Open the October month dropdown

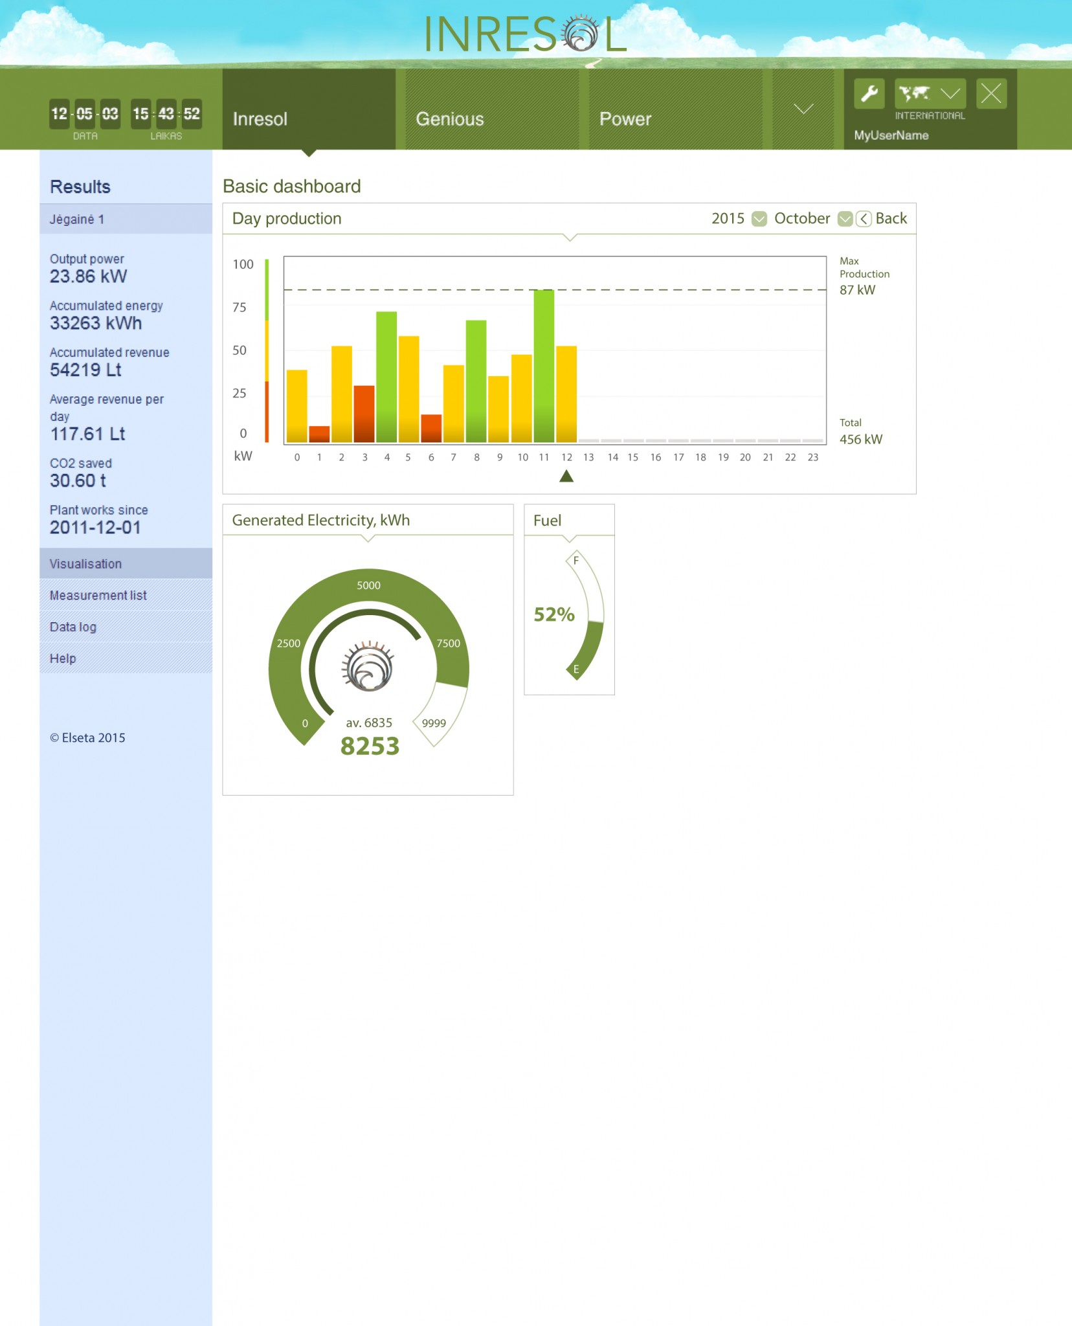coord(844,219)
